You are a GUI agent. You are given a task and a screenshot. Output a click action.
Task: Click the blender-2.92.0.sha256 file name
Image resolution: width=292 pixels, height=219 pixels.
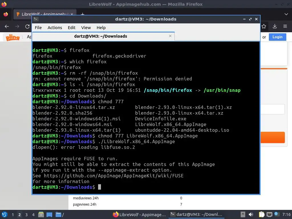[x=62, y=113]
